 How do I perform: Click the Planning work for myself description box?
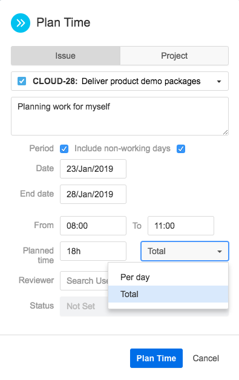point(120,116)
